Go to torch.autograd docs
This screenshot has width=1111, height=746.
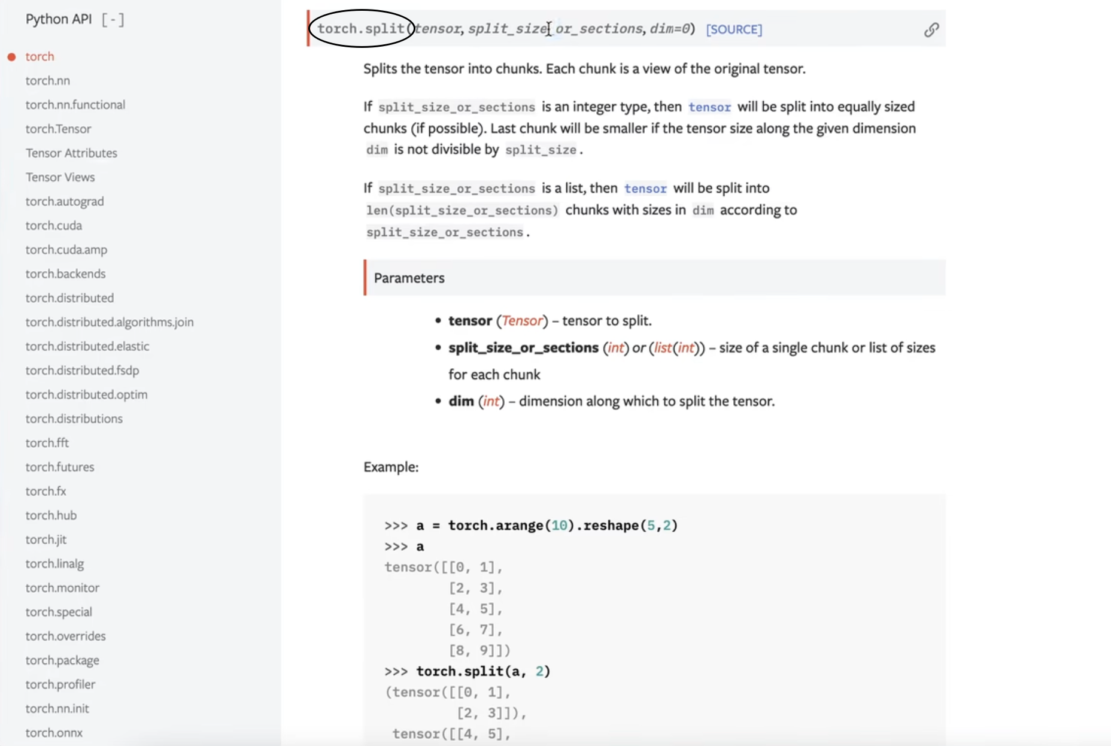(x=65, y=201)
